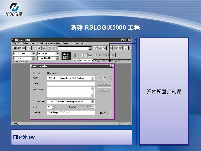Insert a Rung using the instruction toolbar

pos(81,55)
